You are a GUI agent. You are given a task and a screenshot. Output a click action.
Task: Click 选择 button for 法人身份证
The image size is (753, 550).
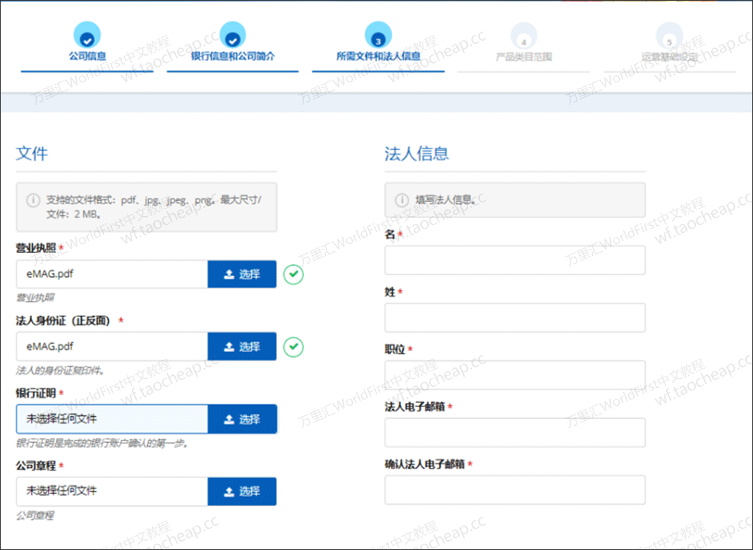tap(242, 346)
